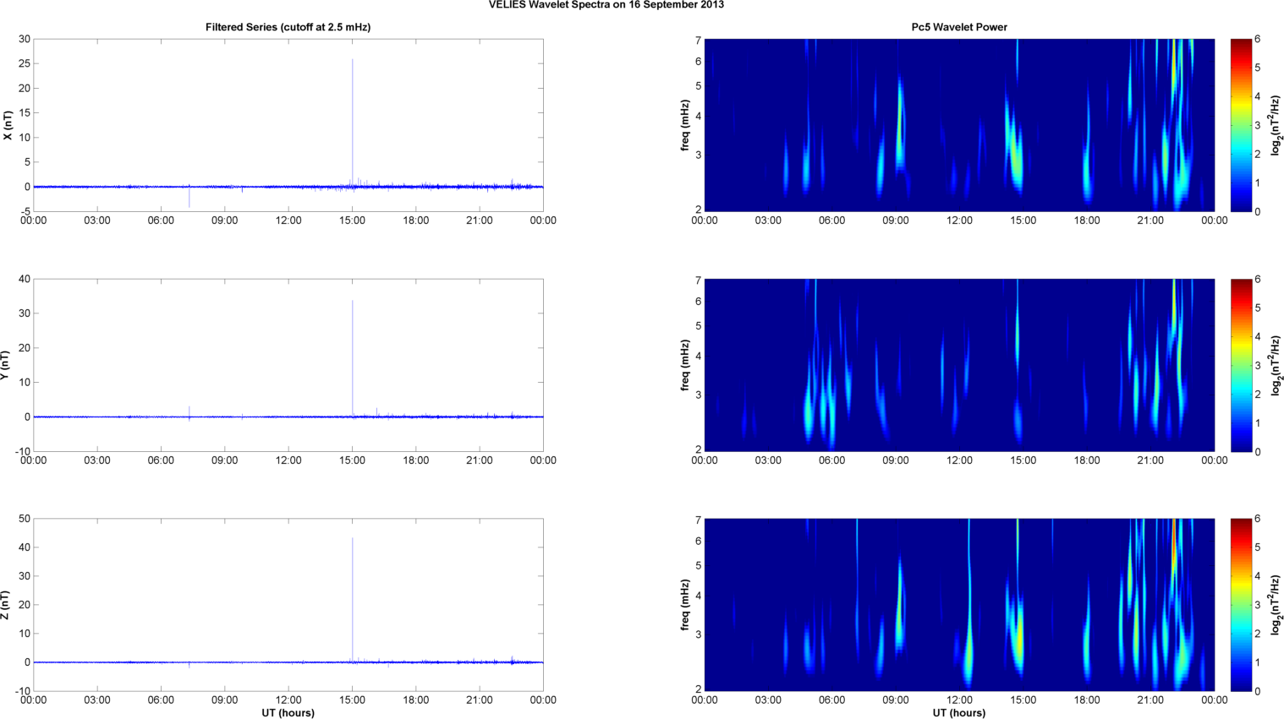Click the '18:00' tick label under the middle wavelet panel

(x=1087, y=460)
